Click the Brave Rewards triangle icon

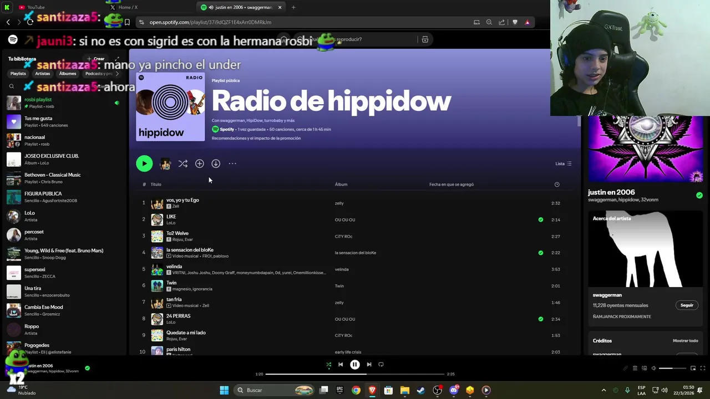(x=527, y=22)
